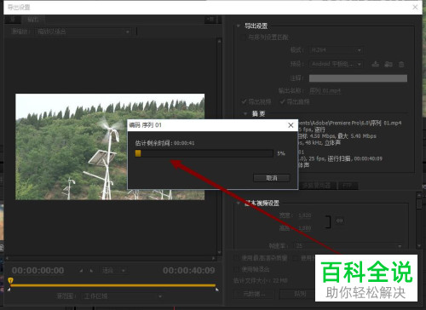
Task: Toggle the 导出音频 export audio checkbox
Action: click(x=282, y=101)
